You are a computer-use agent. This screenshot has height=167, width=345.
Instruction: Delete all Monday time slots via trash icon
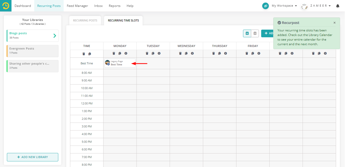114,53
